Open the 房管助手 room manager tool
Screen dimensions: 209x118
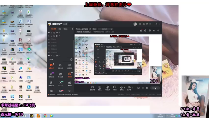60,66
